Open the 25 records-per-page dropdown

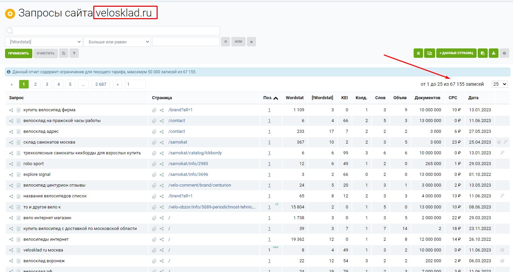[500, 84]
